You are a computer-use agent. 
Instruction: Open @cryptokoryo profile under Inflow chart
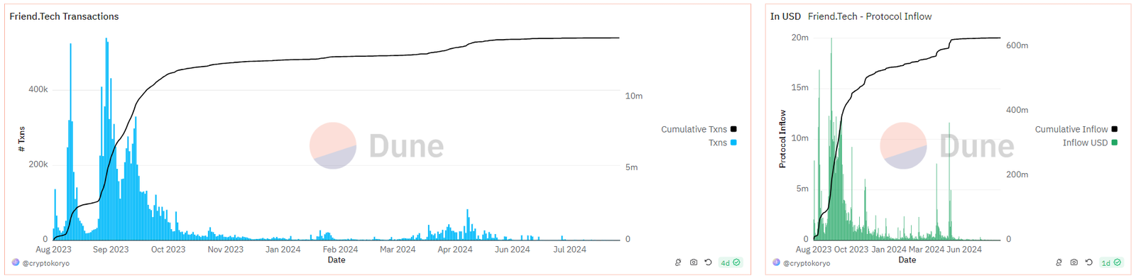807,263
